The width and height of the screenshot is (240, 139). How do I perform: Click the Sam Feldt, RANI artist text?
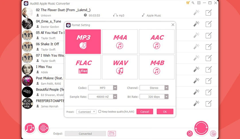pos(51,84)
